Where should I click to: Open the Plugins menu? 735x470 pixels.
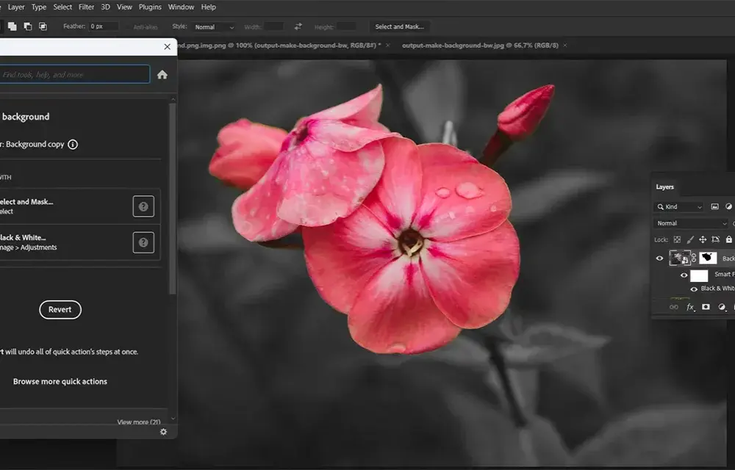click(150, 7)
